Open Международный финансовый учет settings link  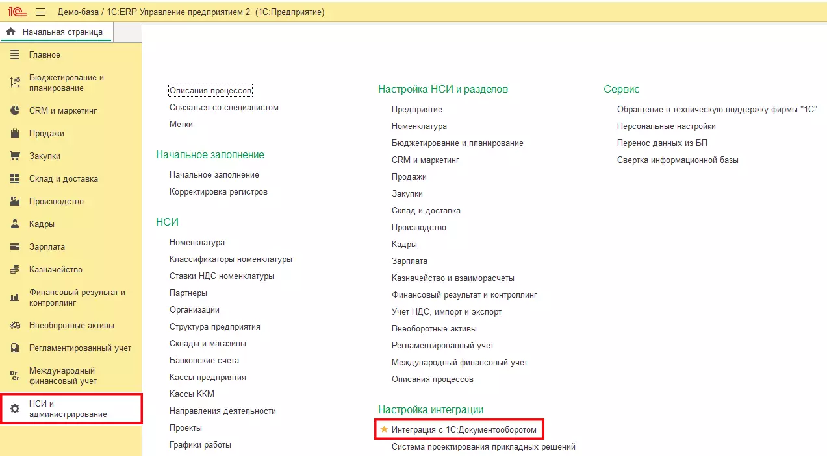point(459,363)
